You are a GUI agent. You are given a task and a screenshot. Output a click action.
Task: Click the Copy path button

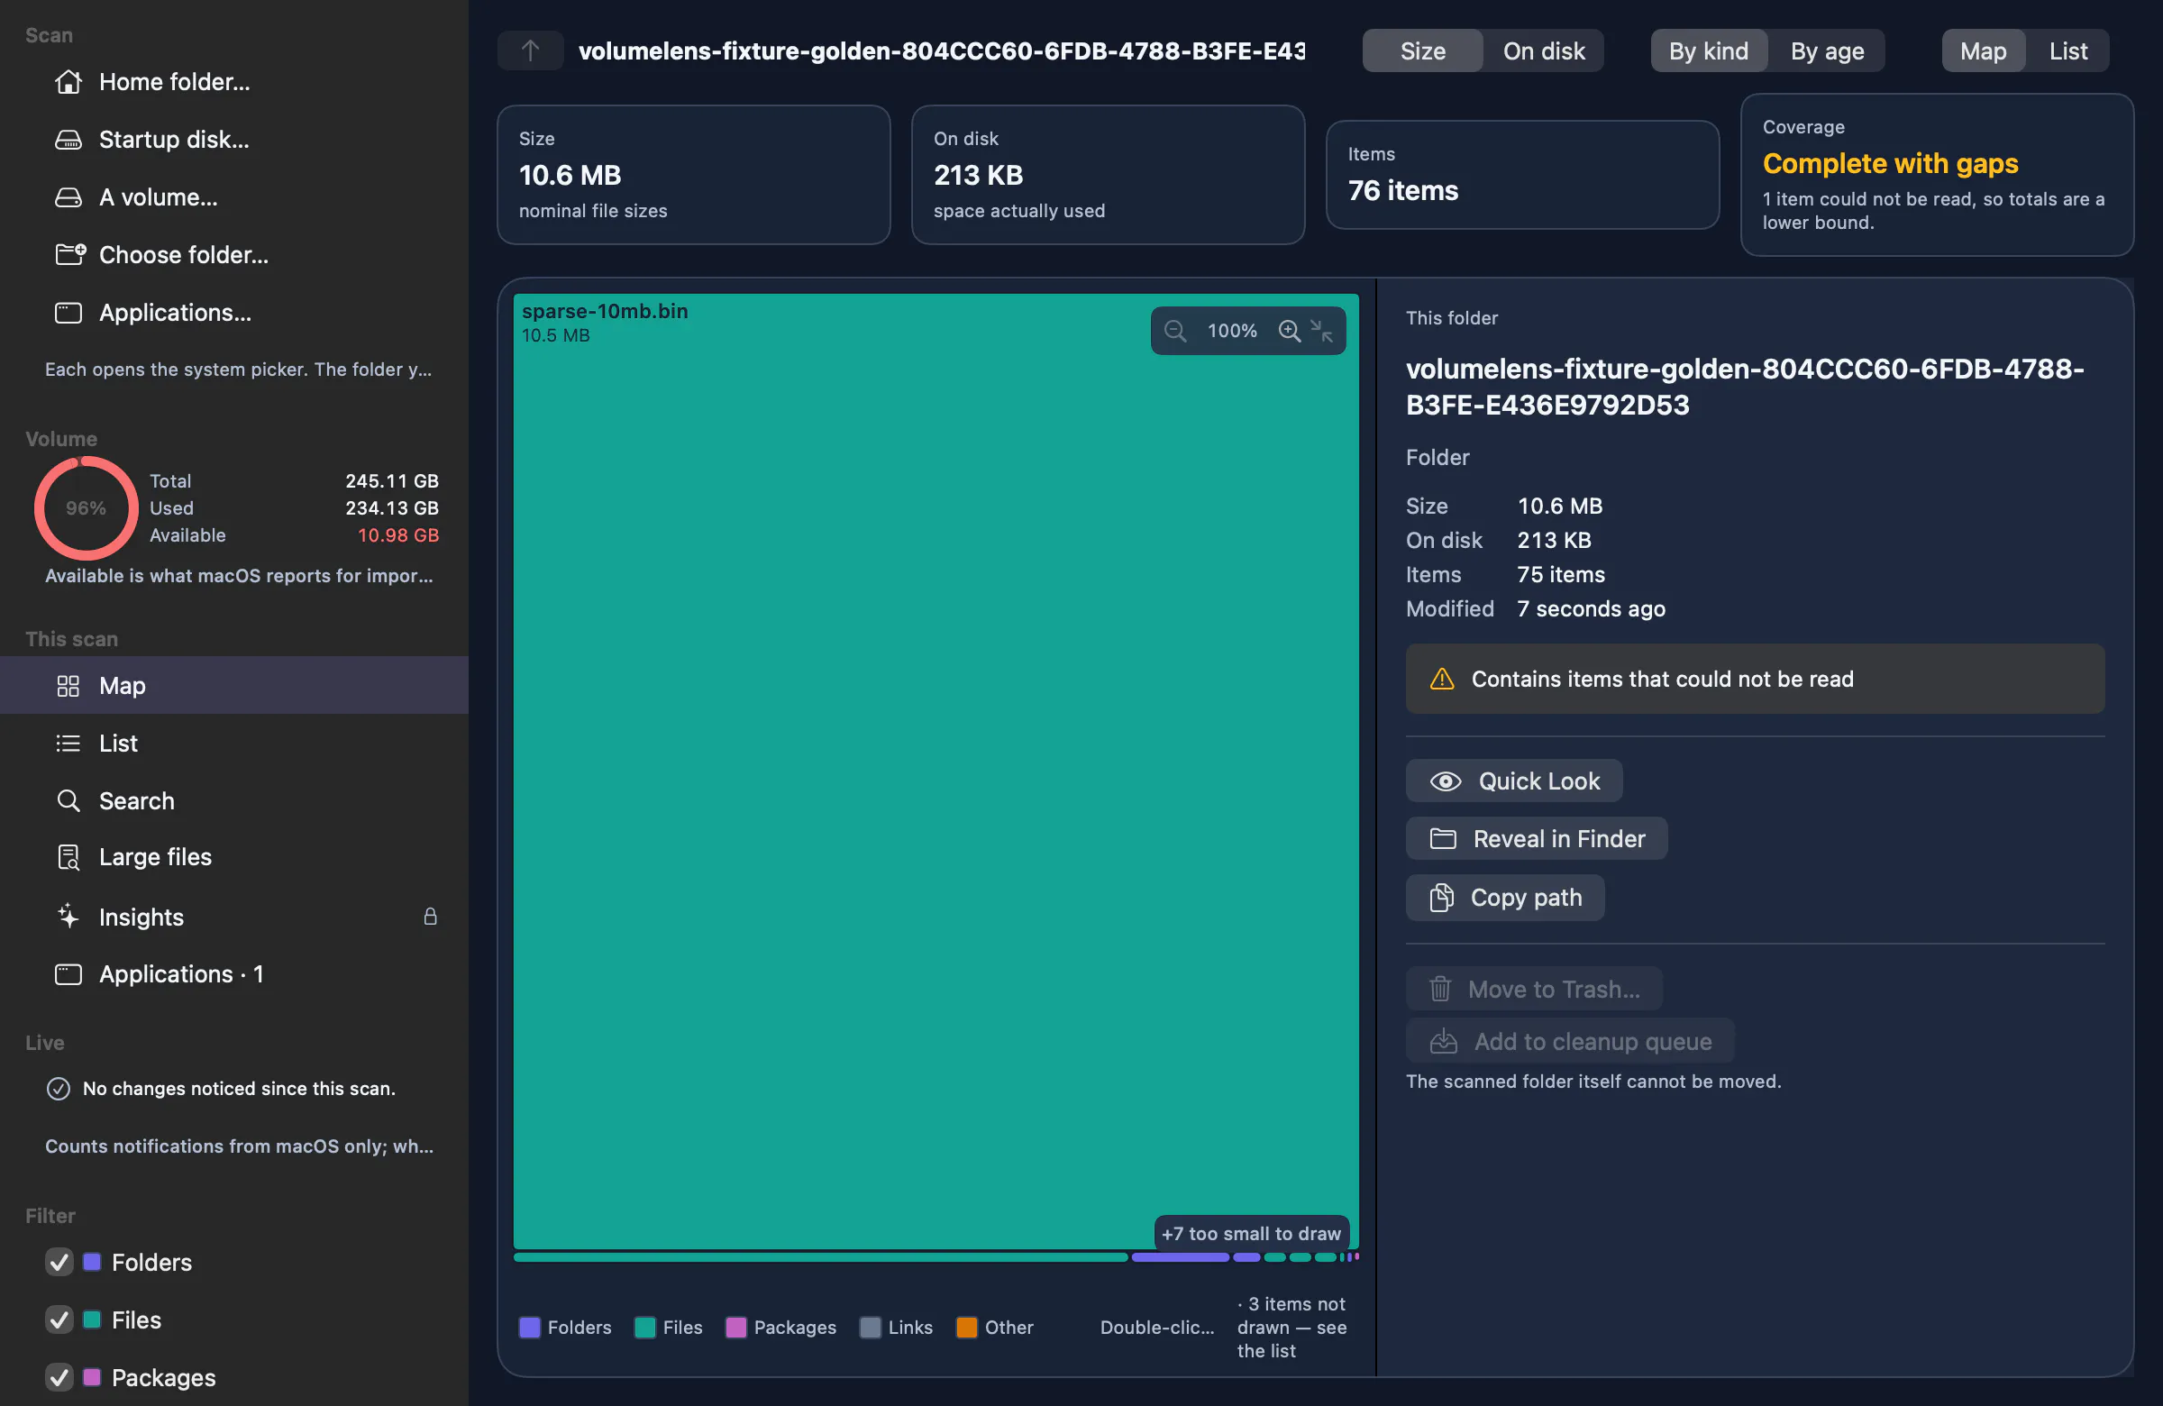[1505, 898]
